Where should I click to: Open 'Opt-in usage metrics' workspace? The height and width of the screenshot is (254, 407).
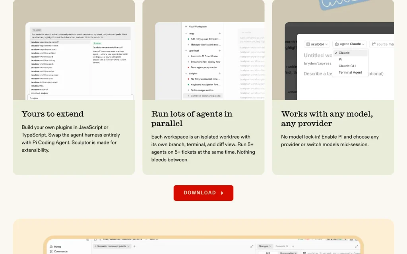pos(204,90)
